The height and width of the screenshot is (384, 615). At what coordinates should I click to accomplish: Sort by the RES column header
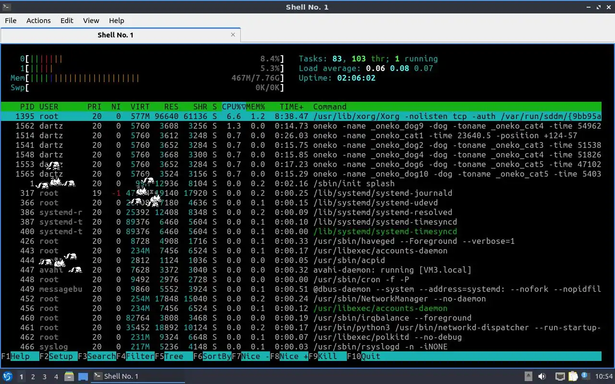click(x=172, y=107)
